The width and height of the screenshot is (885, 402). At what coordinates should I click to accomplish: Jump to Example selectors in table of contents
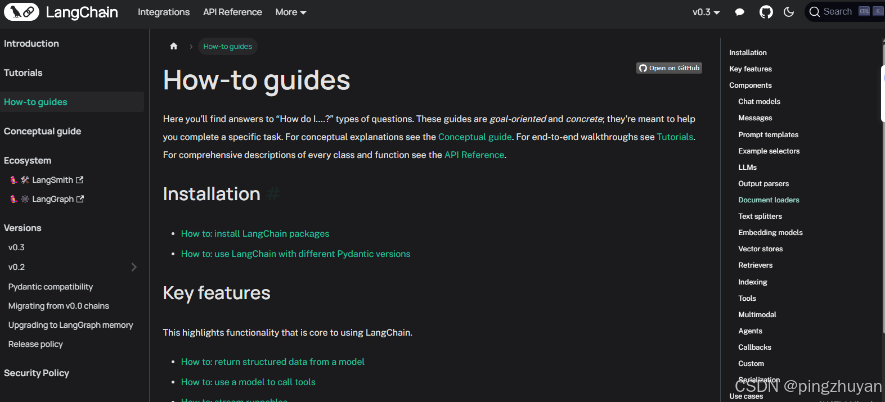769,151
